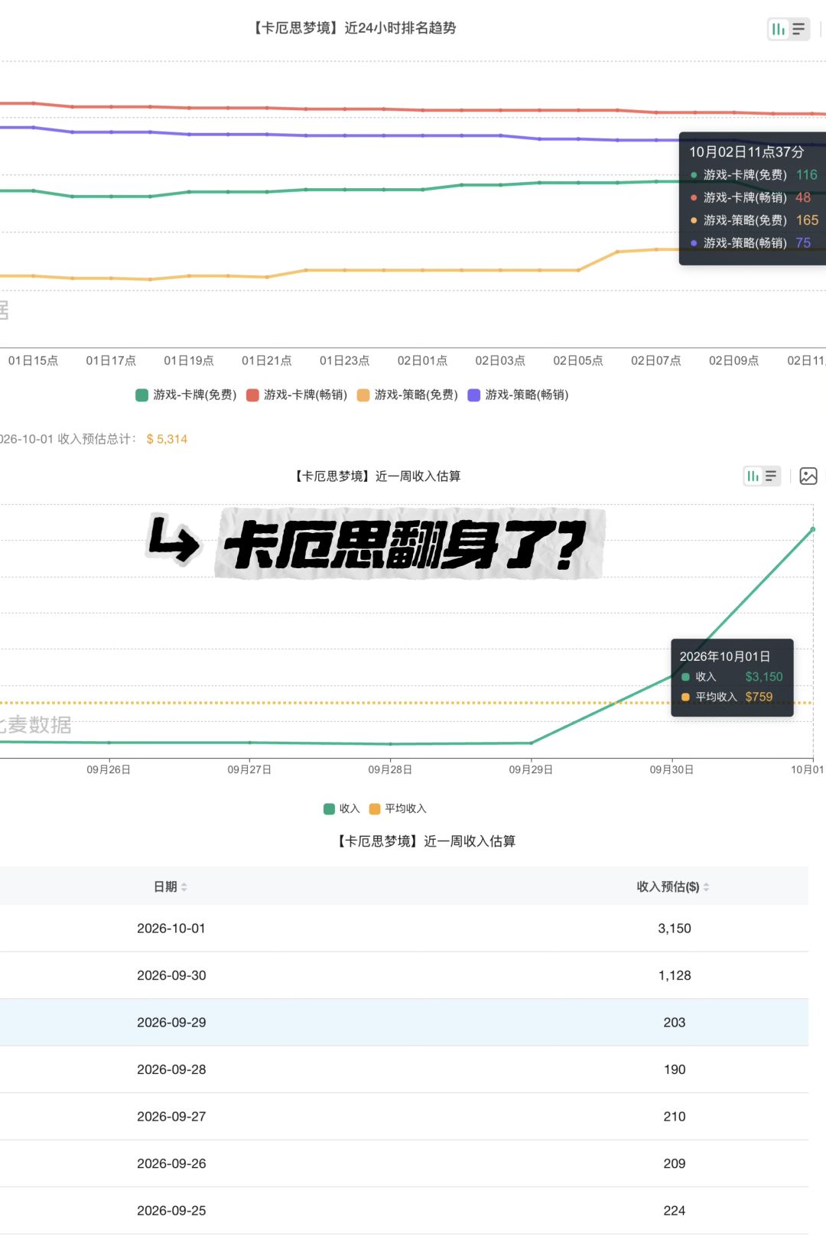Image resolution: width=826 pixels, height=1239 pixels.
Task: Click the 02日03点 axis label
Action: [500, 360]
